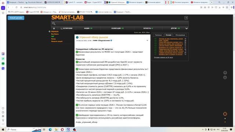Click the Opera menu logo

point(3,3)
